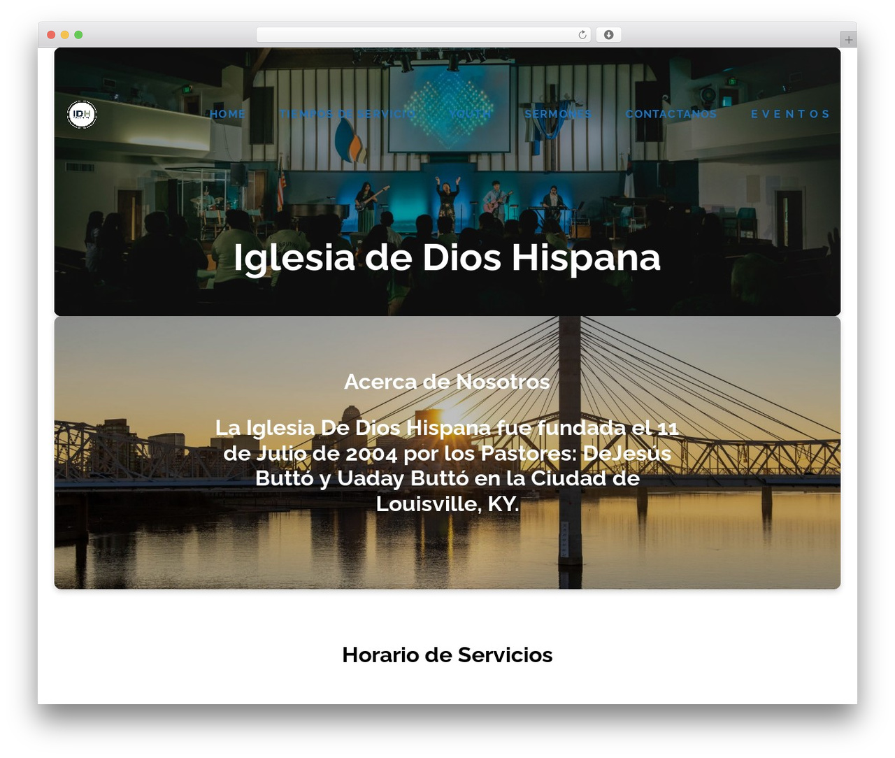This screenshot has width=895, height=758.
Task: Select SERMONES in the navigation bar
Action: (558, 114)
